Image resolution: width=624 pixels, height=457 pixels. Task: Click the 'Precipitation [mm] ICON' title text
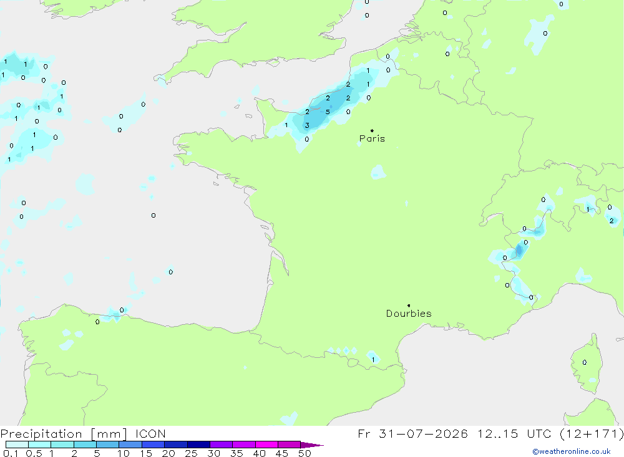point(83,434)
